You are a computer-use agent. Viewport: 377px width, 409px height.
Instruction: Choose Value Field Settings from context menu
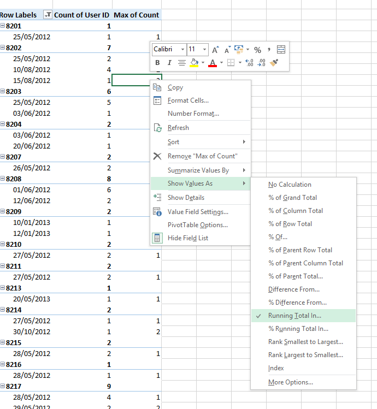198,212
